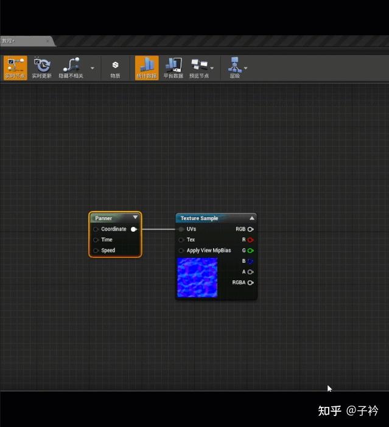
Task: Open the dropdown arrow next to 隐藏不相关
Action: tap(93, 68)
